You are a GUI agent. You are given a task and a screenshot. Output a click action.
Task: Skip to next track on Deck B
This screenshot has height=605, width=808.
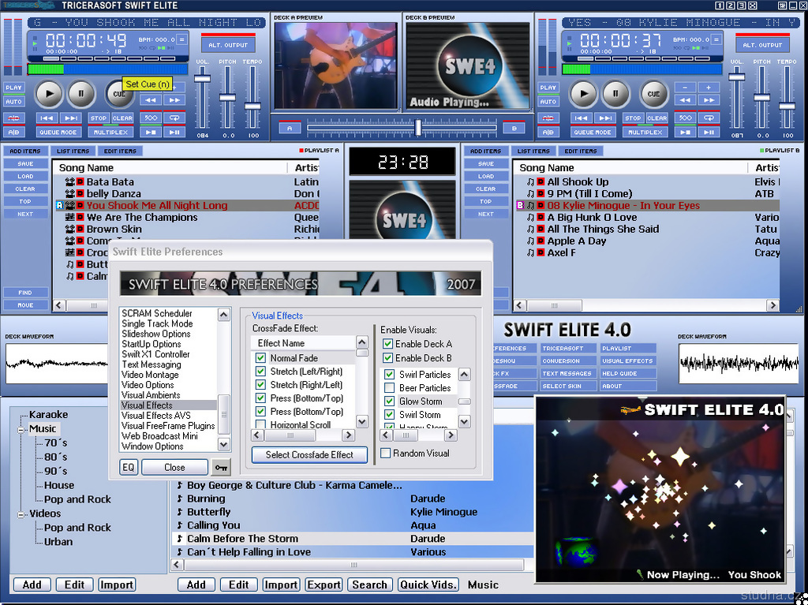click(x=605, y=118)
